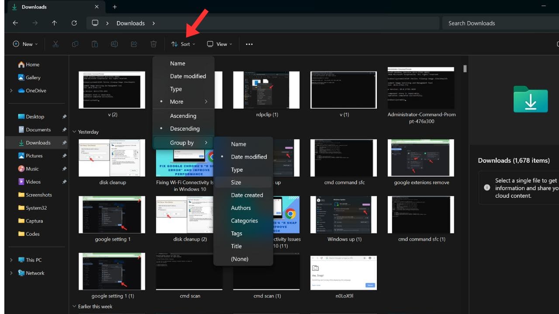559x314 pixels.
Task: Click the pin icon next to Videos
Action: pyautogui.click(x=64, y=182)
